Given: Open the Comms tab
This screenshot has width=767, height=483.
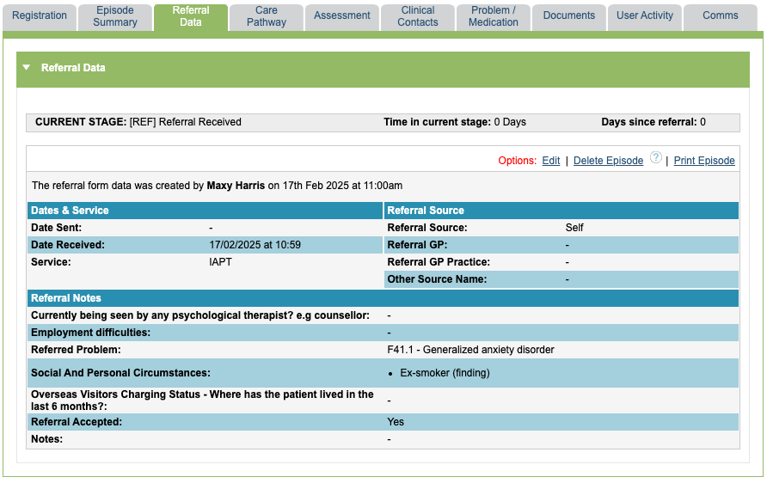Looking at the screenshot, I should [x=721, y=15].
